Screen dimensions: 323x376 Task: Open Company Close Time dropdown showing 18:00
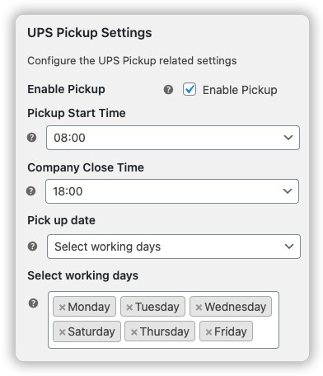click(172, 191)
